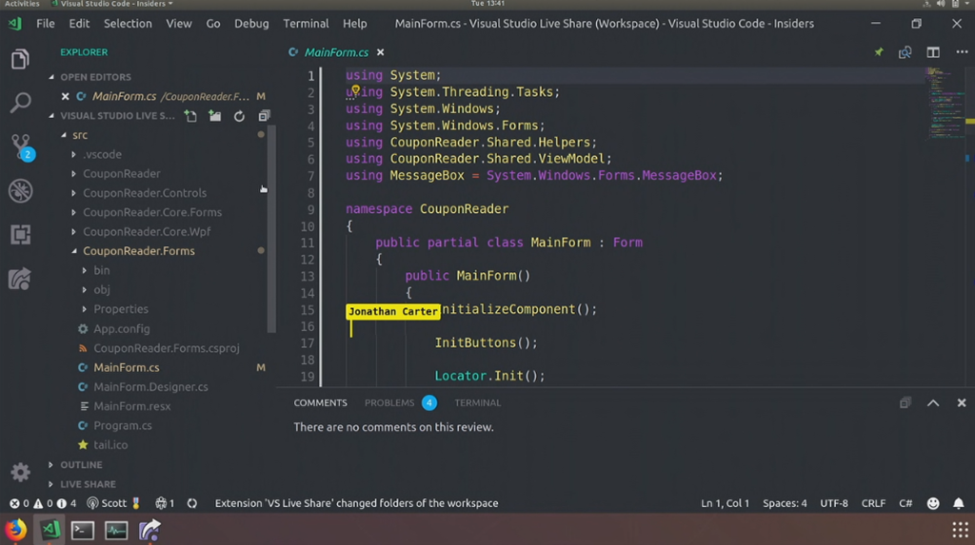This screenshot has width=975, height=545.
Task: Maximize the bottom panel with chevron
Action: (933, 403)
